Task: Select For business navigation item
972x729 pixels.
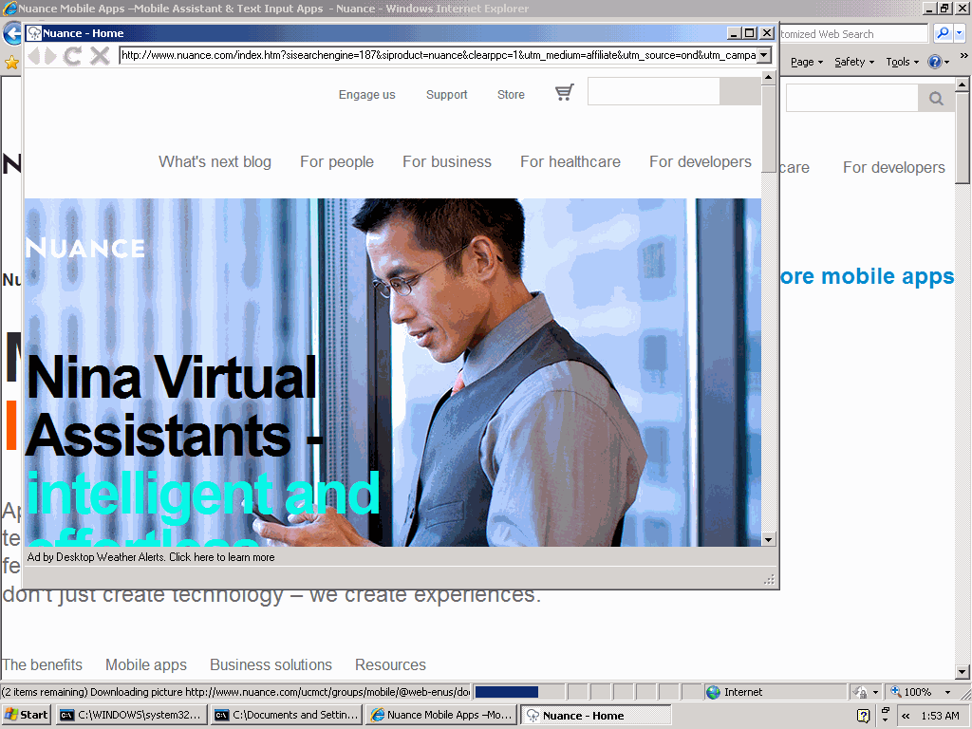Action: pos(447,161)
